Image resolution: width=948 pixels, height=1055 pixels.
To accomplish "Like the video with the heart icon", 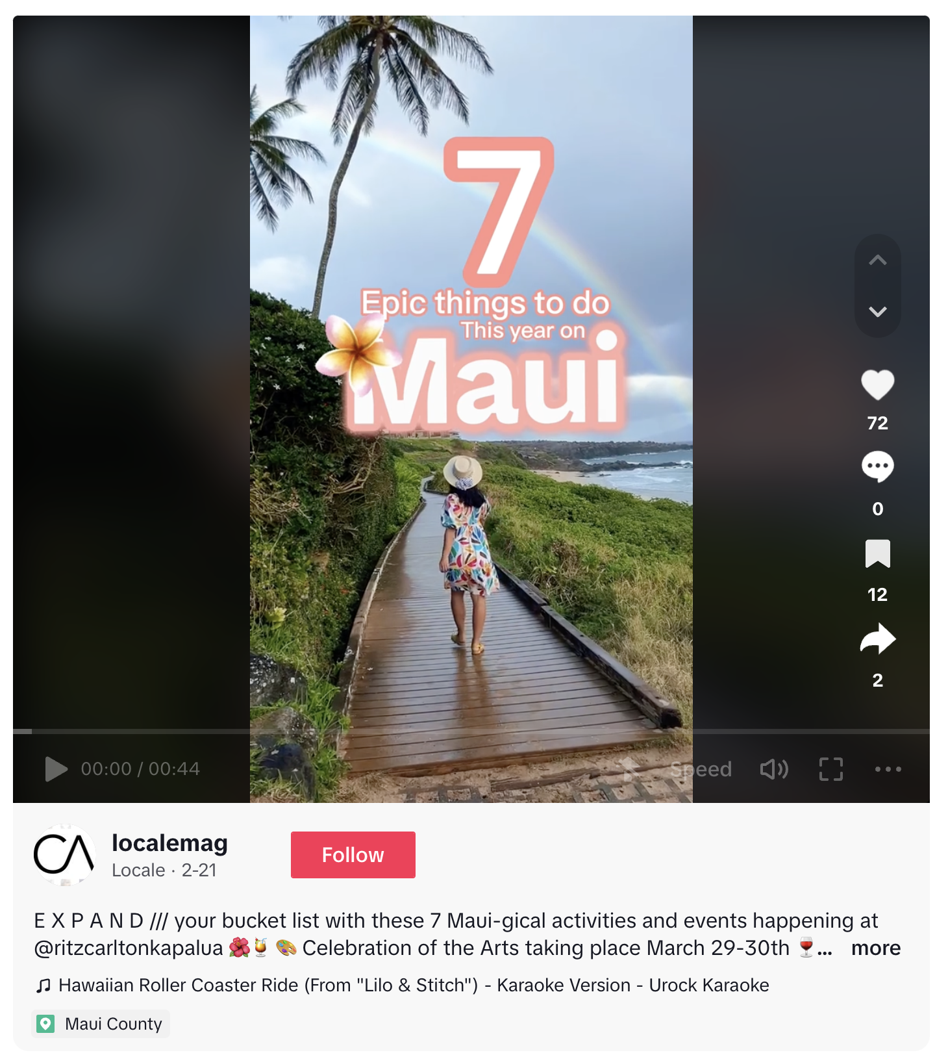I will 877,385.
